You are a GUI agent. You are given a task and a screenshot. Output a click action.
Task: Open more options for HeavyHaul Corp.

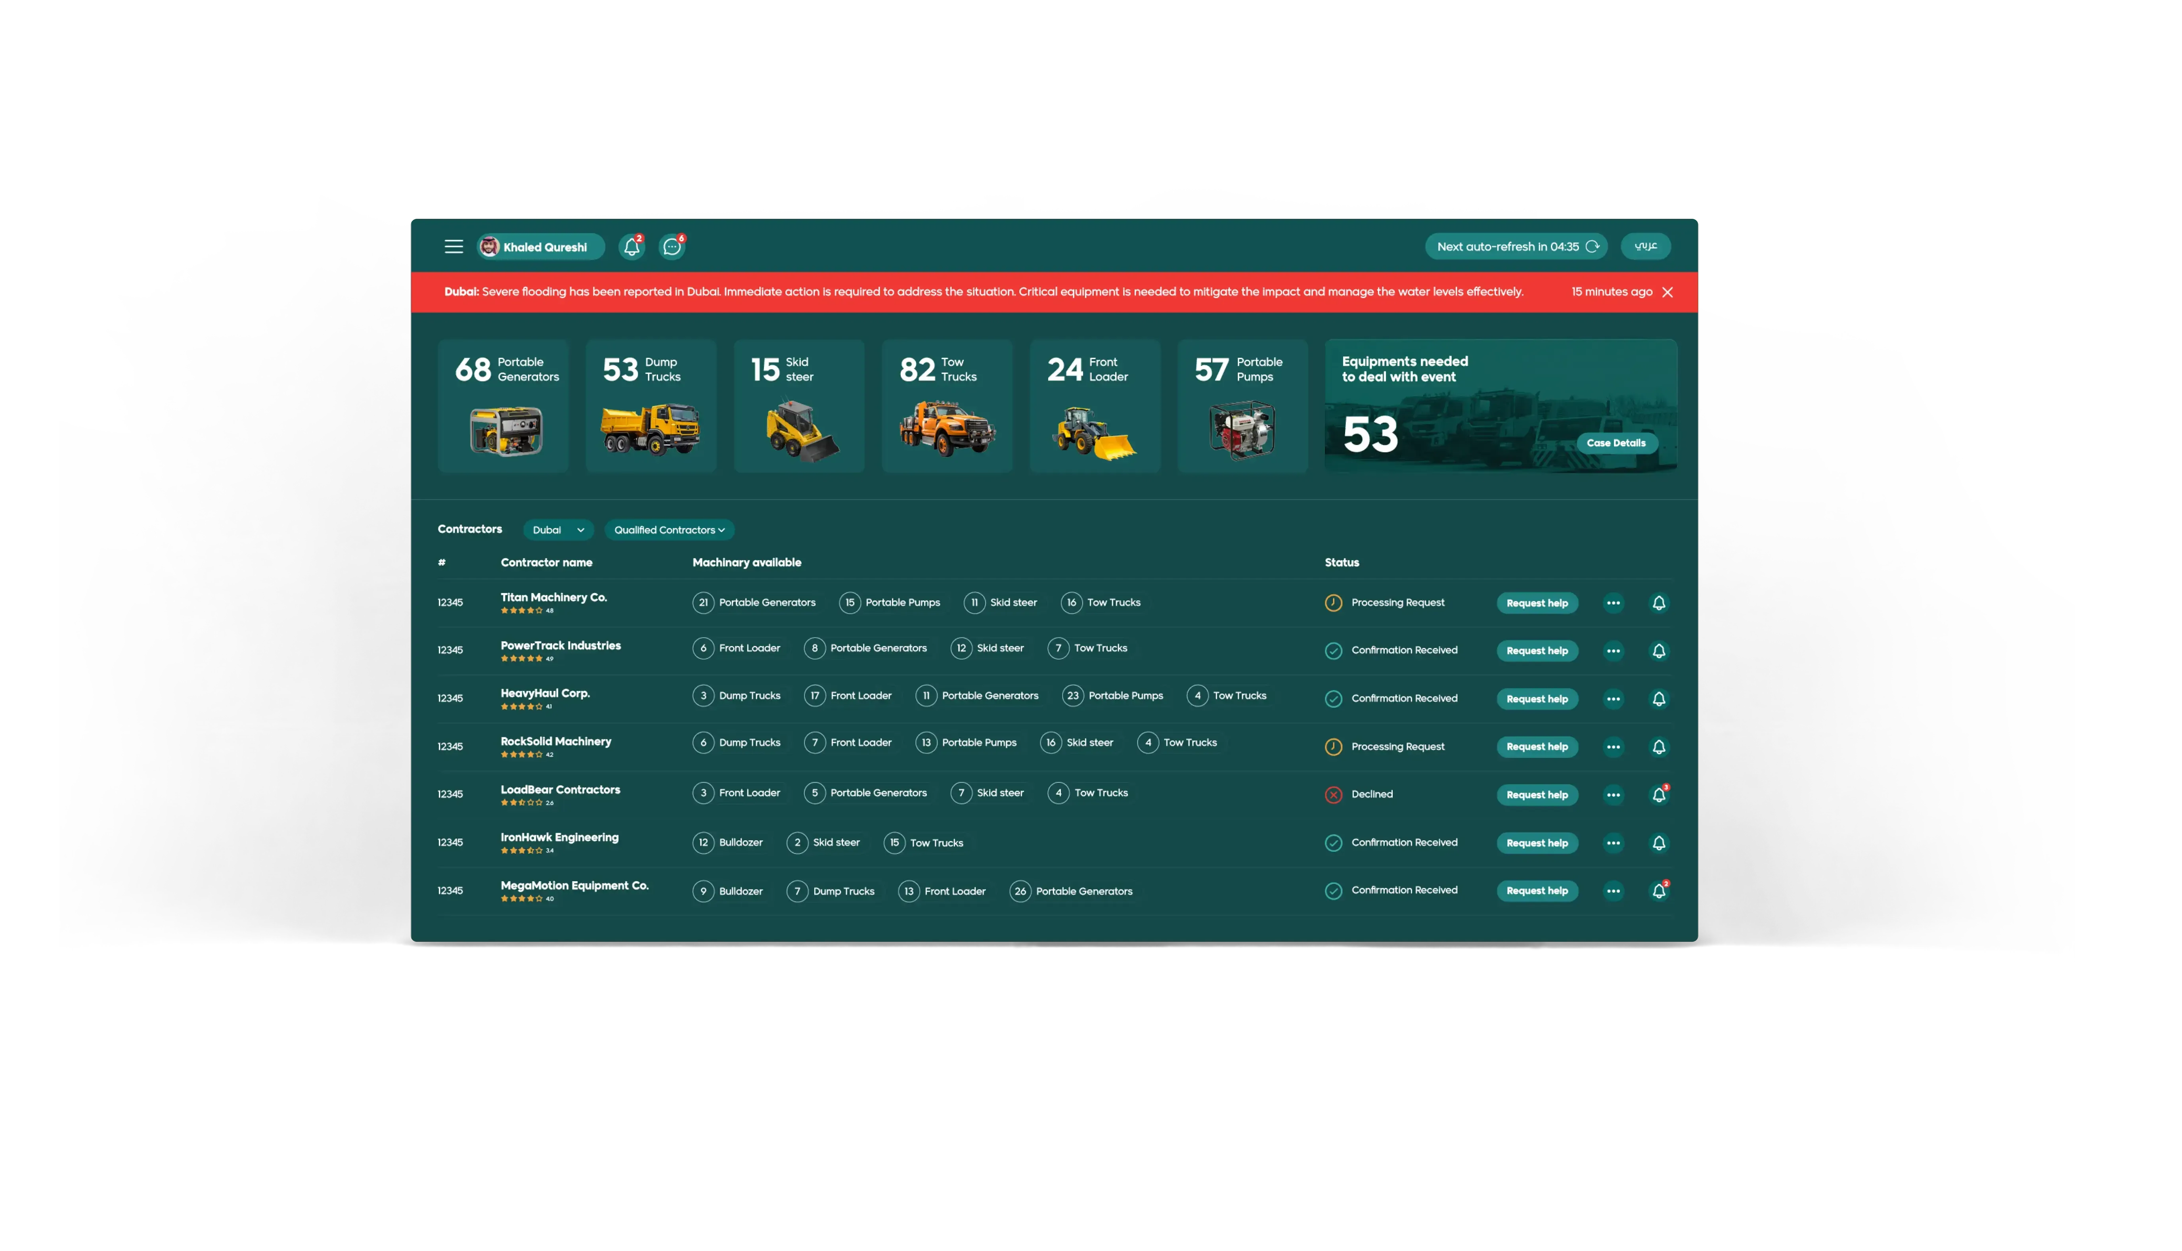pyautogui.click(x=1613, y=698)
